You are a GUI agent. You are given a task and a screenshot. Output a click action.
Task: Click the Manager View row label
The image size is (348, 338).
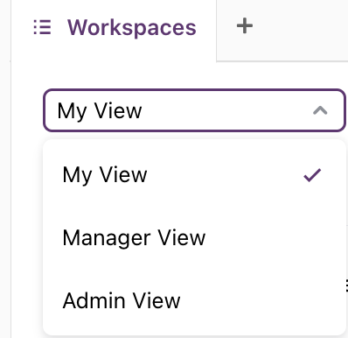pos(134,238)
